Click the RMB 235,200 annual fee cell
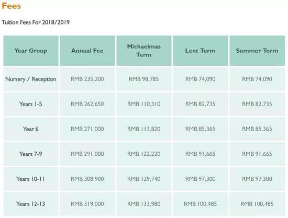Viewport: 288px width, 218px height. coord(87,79)
